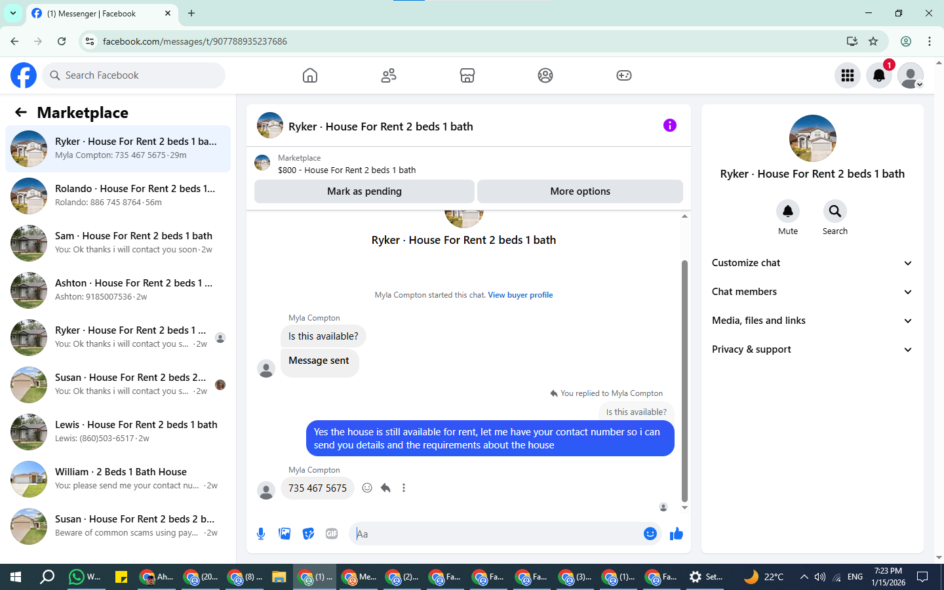Expand Media, files and links section

click(812, 321)
